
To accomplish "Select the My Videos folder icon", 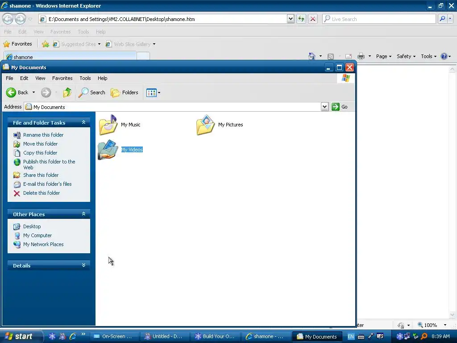I will 108,150.
